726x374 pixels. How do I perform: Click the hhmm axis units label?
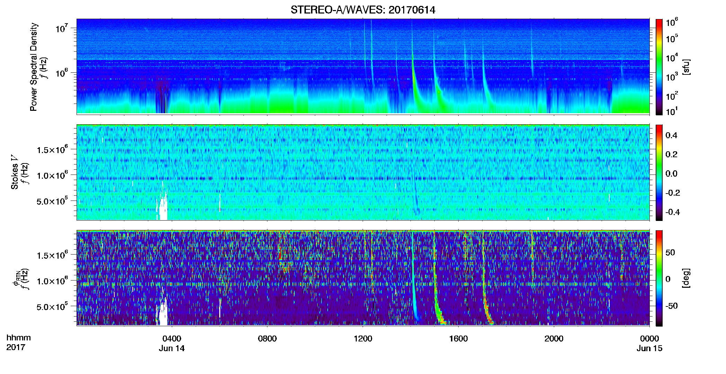point(19,338)
